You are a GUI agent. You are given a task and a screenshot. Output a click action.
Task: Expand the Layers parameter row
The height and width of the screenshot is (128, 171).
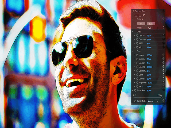(134, 55)
